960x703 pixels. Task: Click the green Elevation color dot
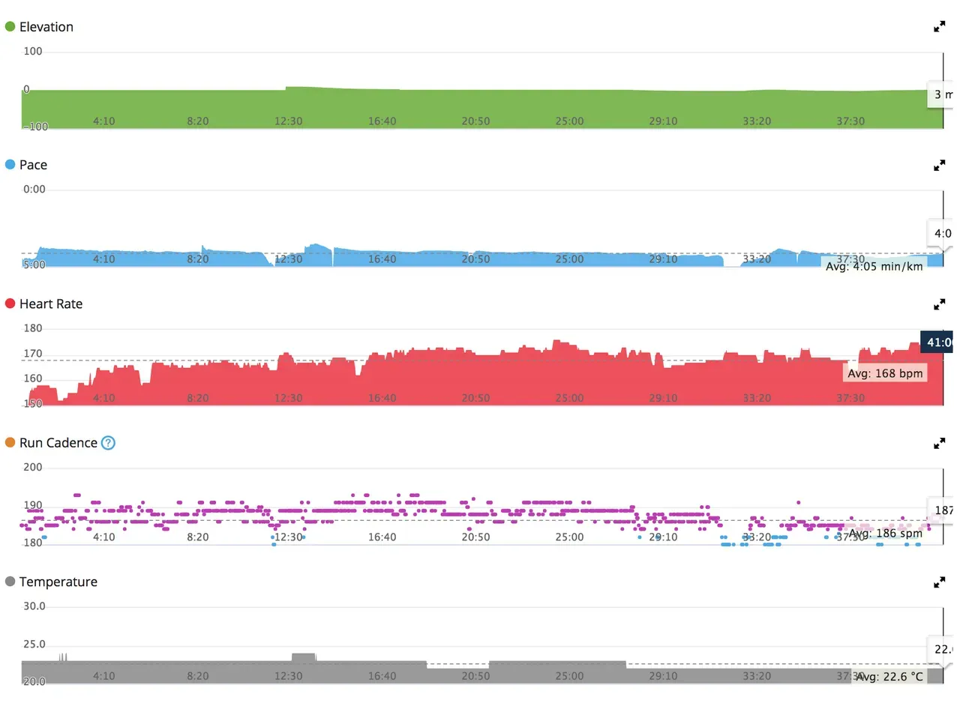(x=10, y=27)
